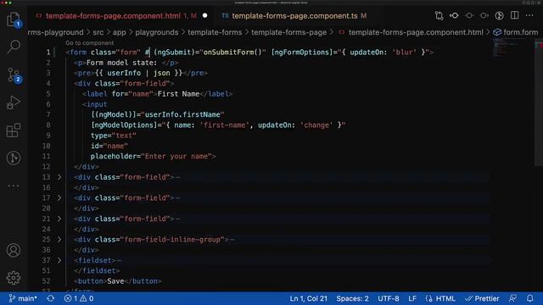Go to previous change icon
This screenshot has height=305, width=543.
coord(454,15)
